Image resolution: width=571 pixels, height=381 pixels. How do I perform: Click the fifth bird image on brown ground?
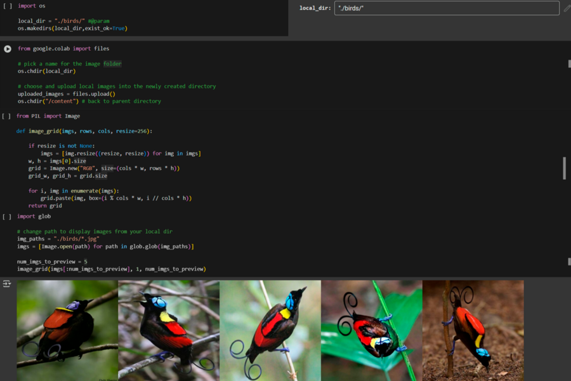(473, 331)
